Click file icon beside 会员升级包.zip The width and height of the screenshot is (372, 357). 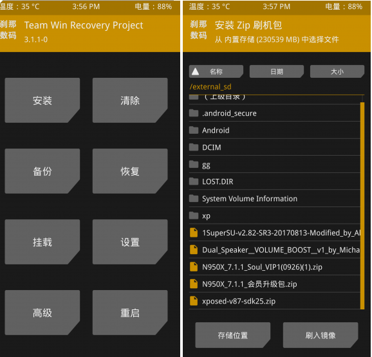coord(194,284)
